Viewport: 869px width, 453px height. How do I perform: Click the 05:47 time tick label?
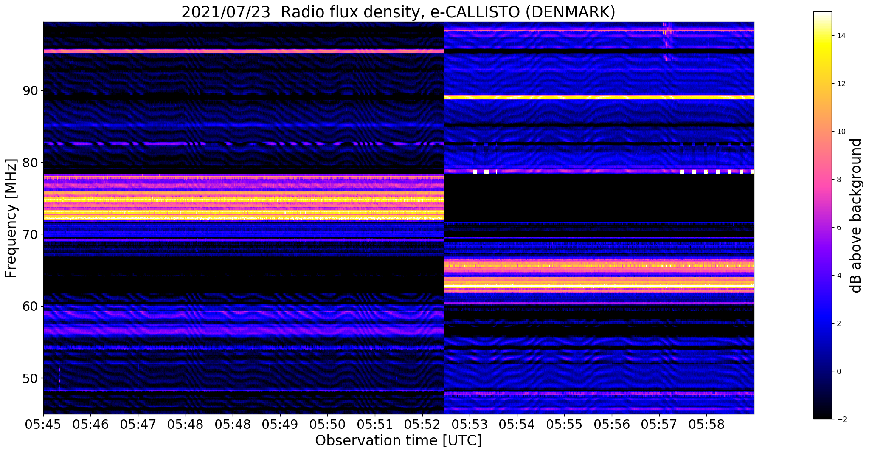(138, 424)
